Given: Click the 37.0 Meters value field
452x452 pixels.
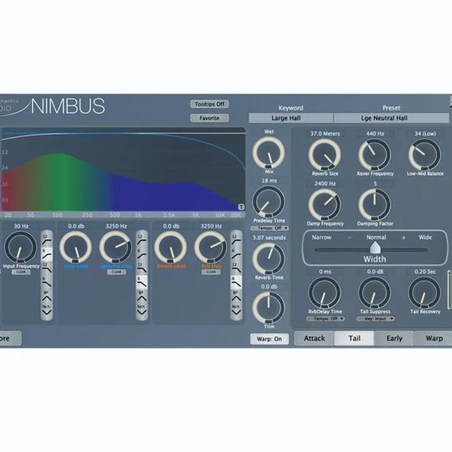Looking at the screenshot, I should (x=325, y=134).
